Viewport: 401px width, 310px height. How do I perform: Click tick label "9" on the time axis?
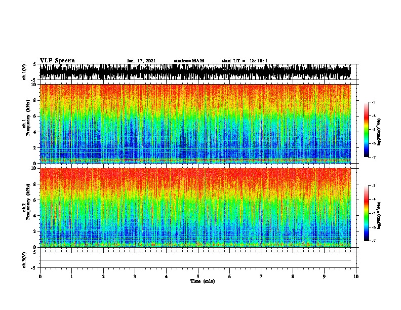(324, 277)
